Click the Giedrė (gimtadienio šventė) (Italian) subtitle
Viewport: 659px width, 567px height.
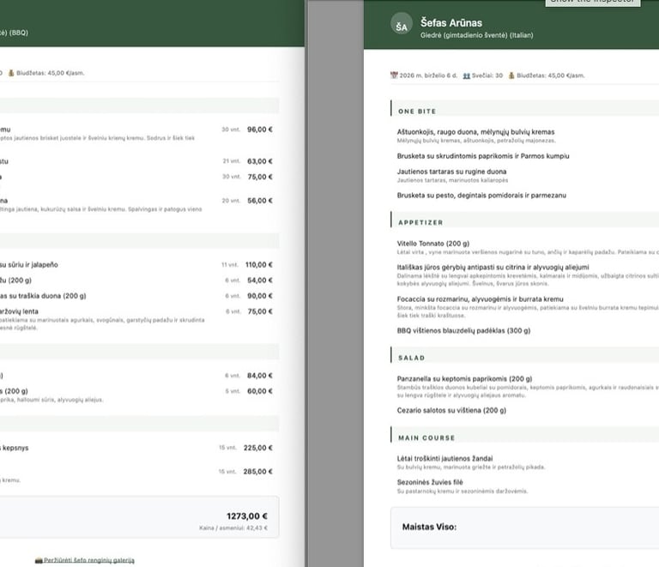point(476,35)
